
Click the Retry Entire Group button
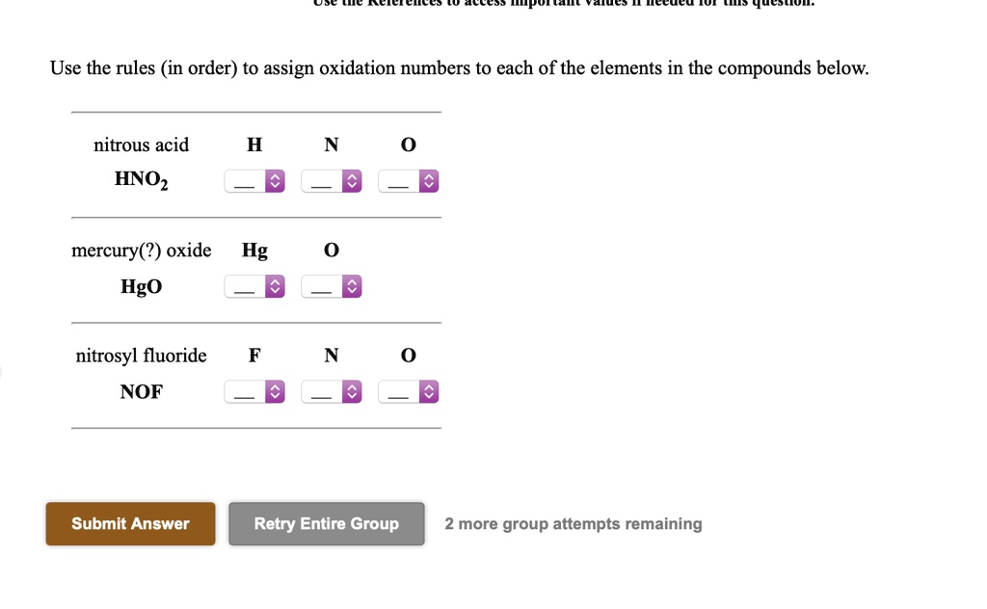326,523
